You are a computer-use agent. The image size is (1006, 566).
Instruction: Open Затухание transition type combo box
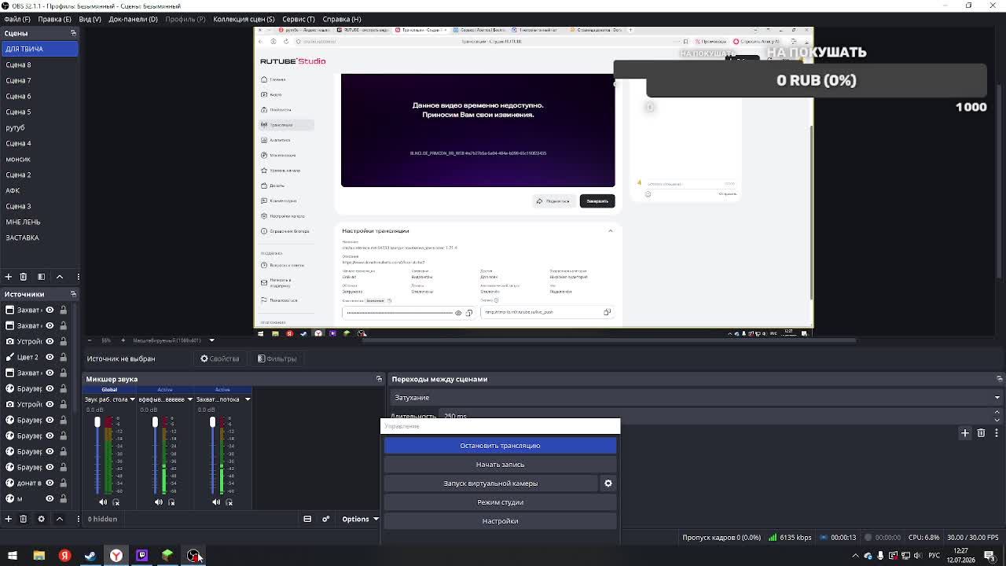(x=696, y=398)
